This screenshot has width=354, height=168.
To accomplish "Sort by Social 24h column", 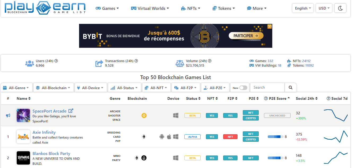I will coord(307,98).
